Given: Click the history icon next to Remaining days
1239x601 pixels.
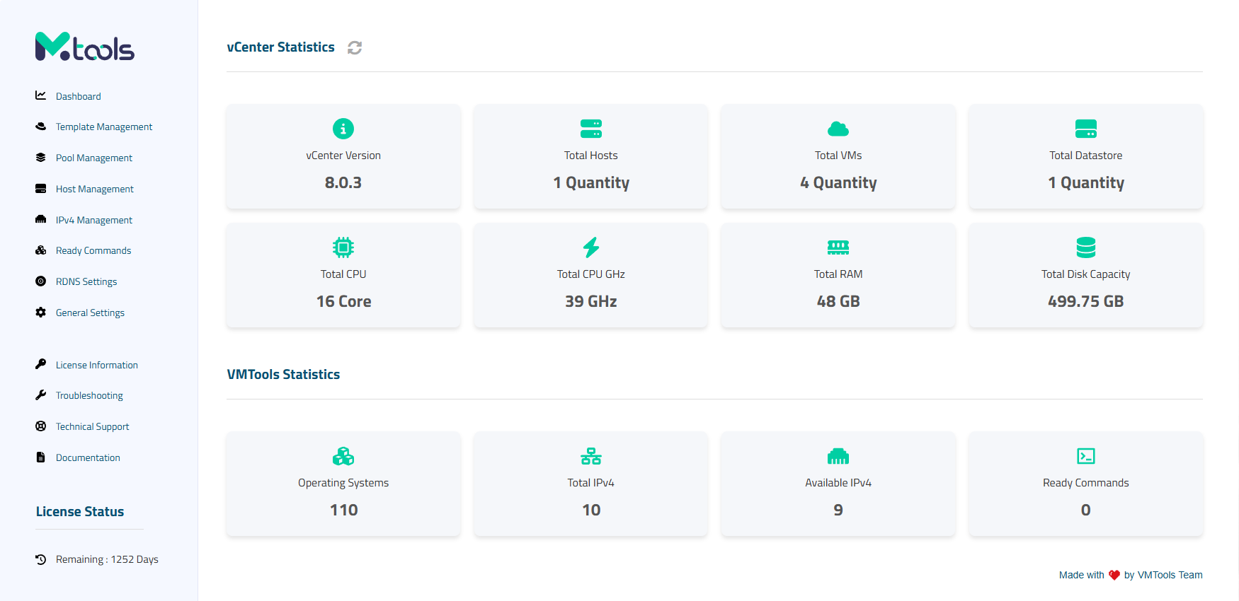Looking at the screenshot, I should tap(41, 559).
